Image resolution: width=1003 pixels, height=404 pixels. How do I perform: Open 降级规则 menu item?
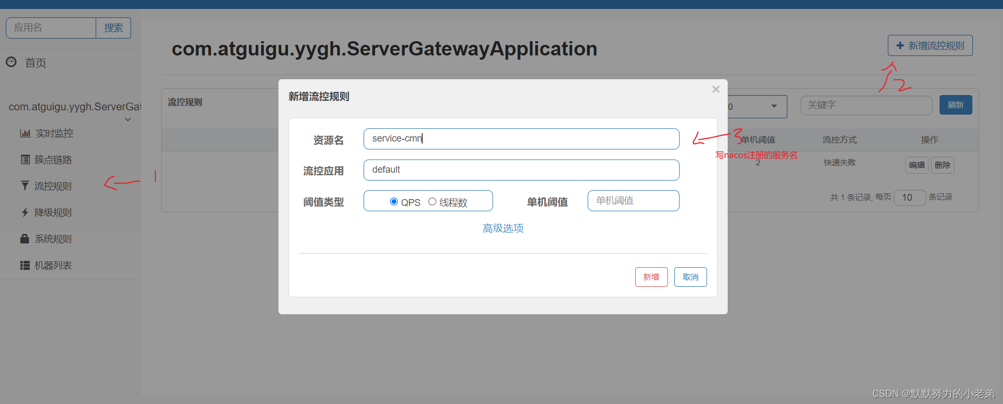coord(53,212)
